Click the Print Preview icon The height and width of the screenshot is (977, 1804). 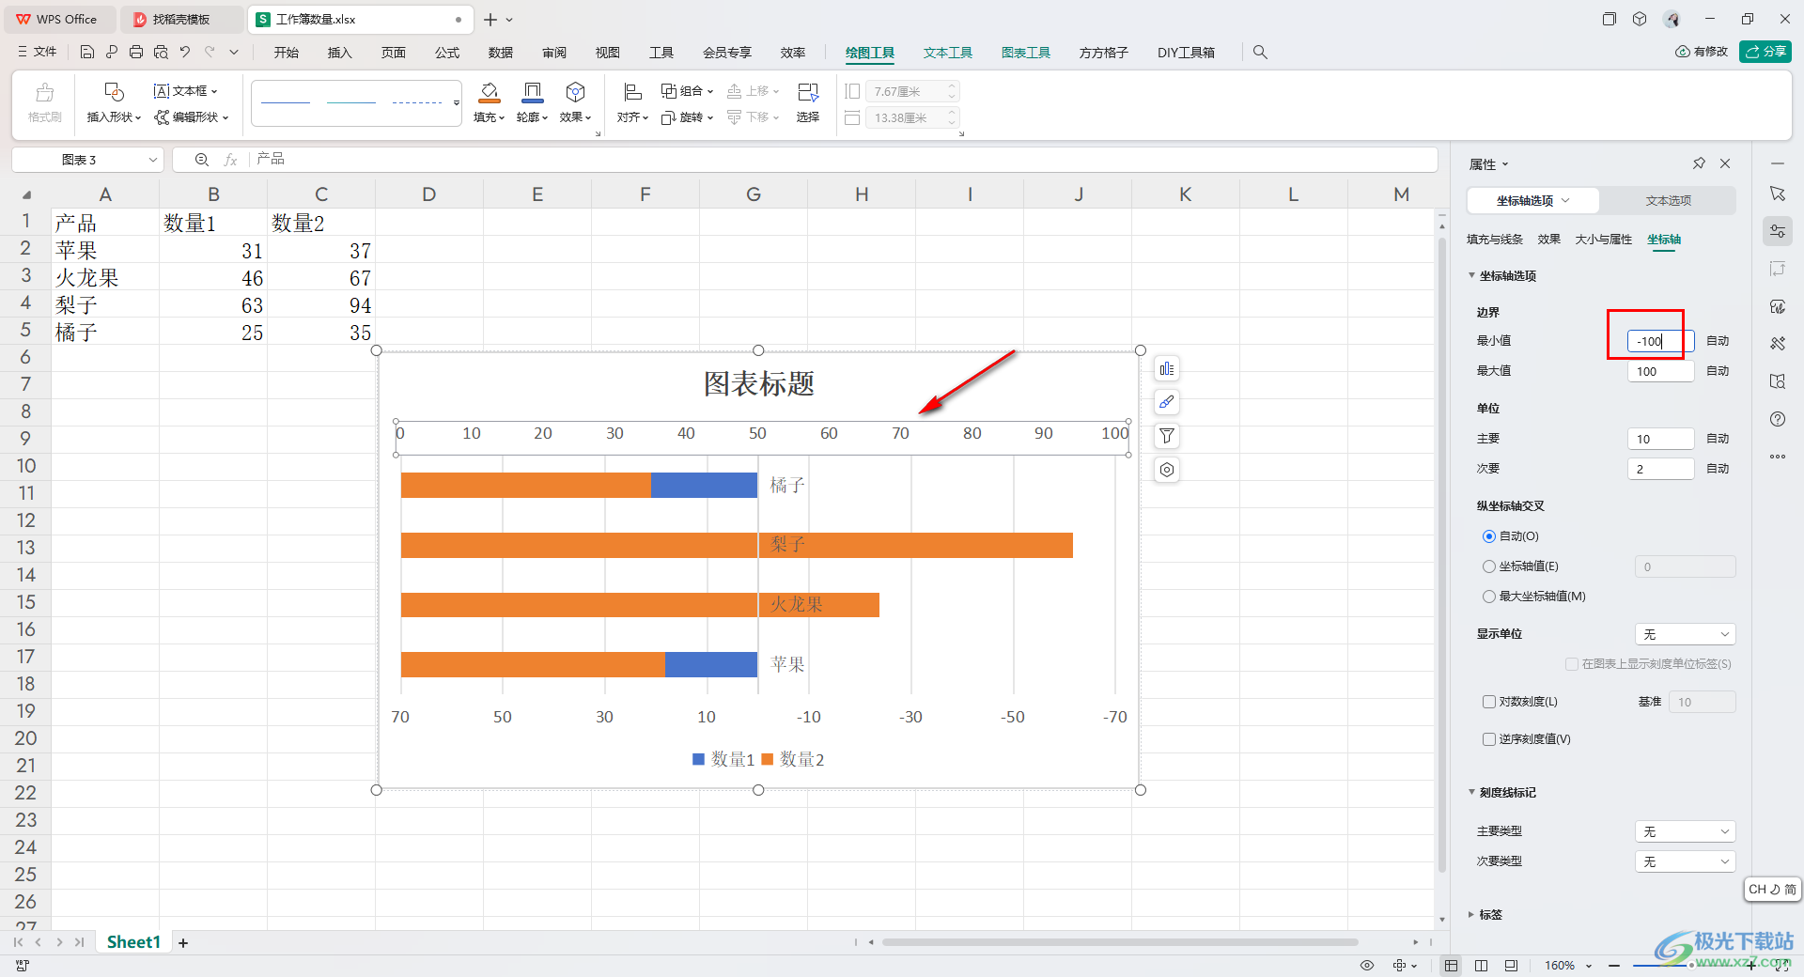(x=161, y=52)
